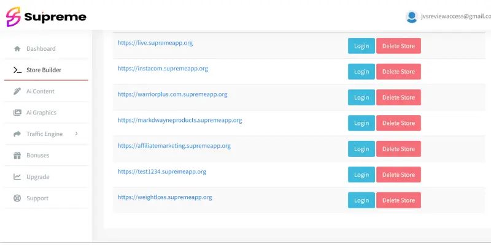
Task: Delete the test1234 store
Action: (398, 175)
